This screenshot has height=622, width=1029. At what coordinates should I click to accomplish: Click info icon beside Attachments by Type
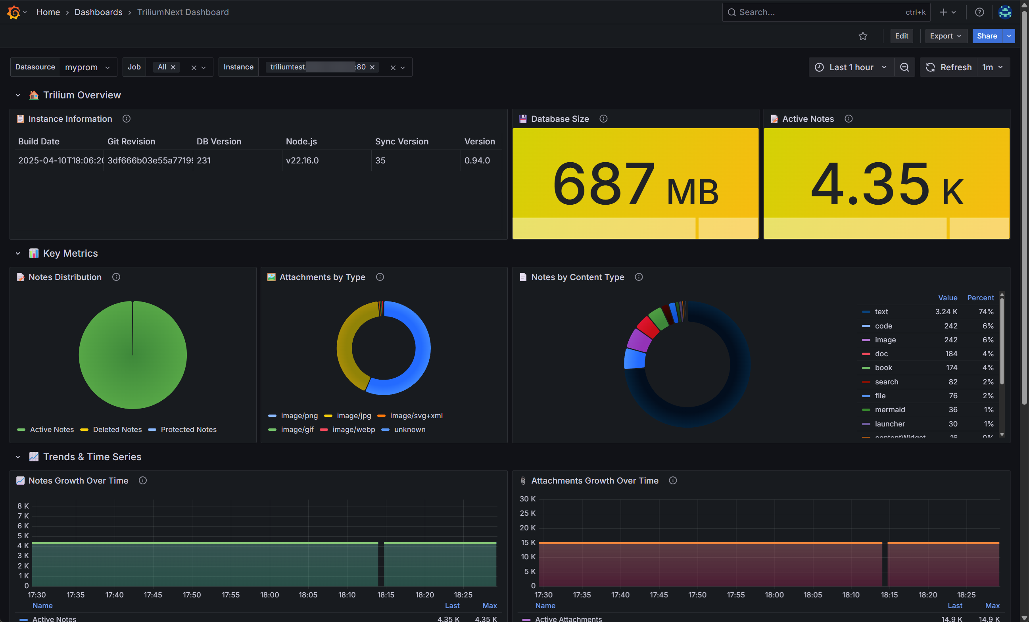(380, 277)
